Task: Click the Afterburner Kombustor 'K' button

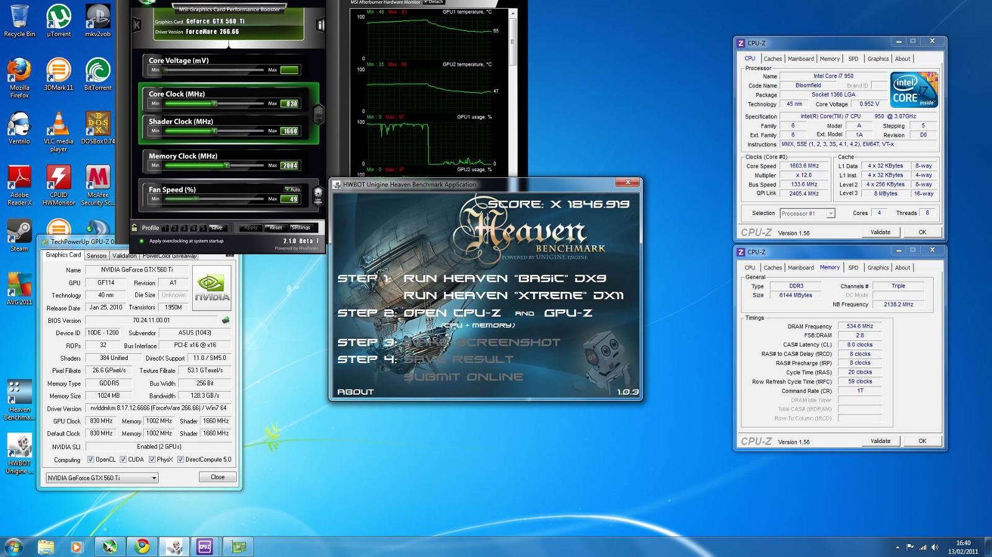Action: tap(137, 25)
